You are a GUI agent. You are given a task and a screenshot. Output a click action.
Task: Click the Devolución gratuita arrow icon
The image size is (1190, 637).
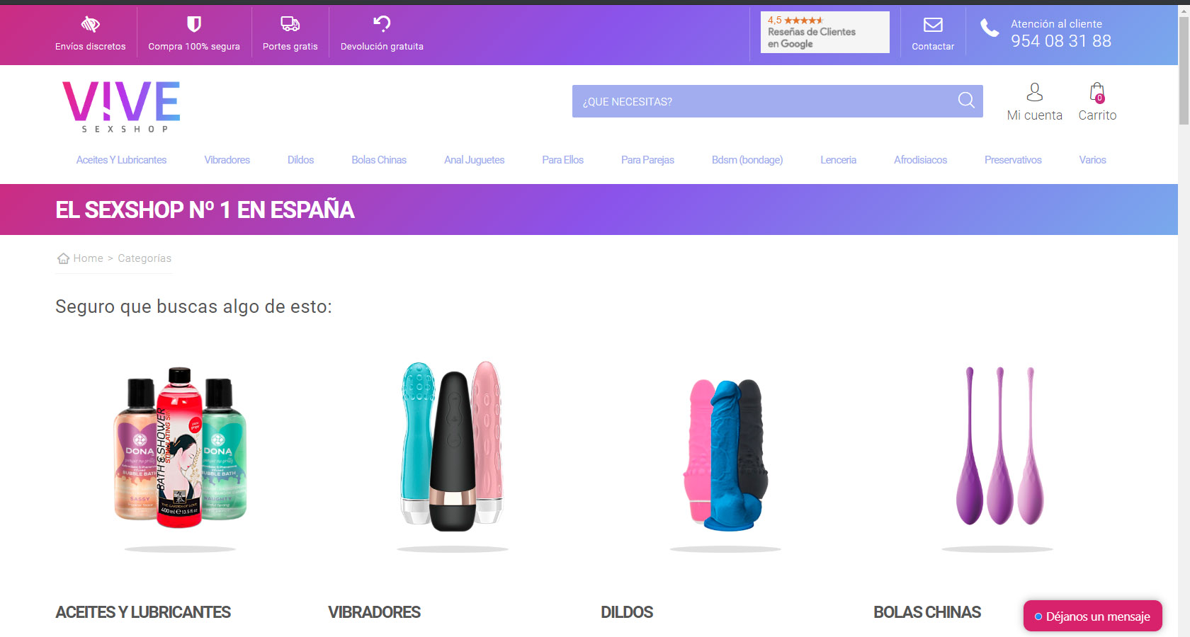(382, 24)
